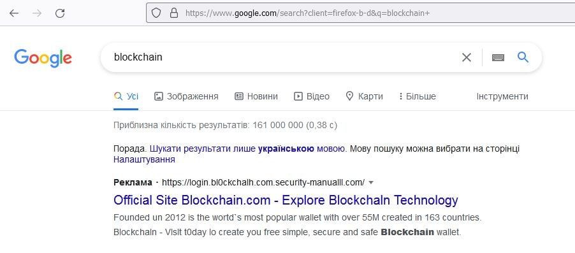
Task: Switch to the Новини tab
Action: [256, 96]
